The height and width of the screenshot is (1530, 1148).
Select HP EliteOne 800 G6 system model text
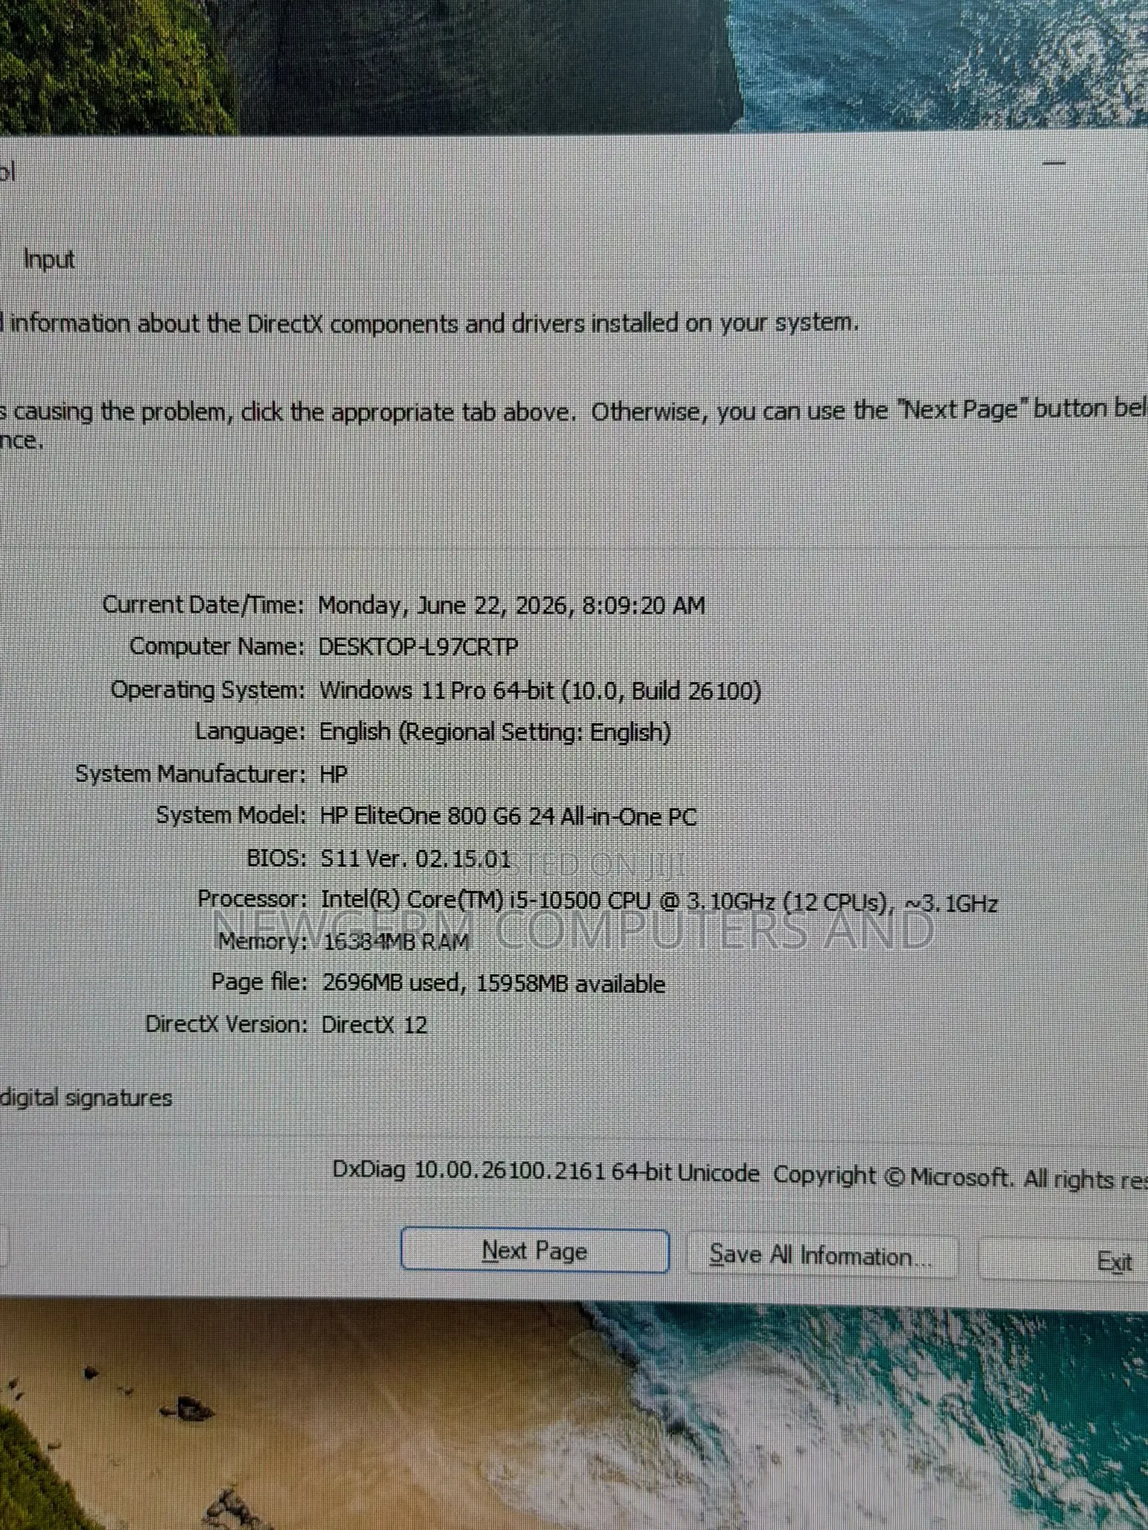tap(508, 816)
